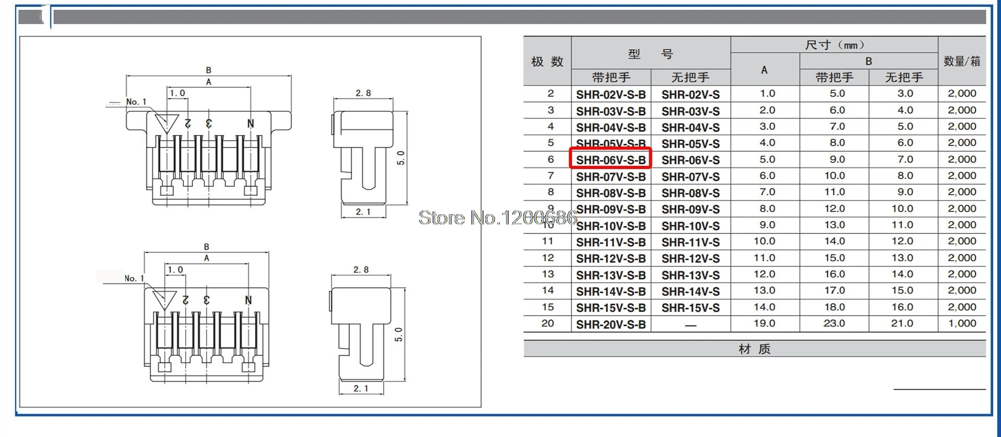This screenshot has height=437, width=1001.
Task: Click the SHR-15V-S-B model cell
Action: (x=611, y=308)
